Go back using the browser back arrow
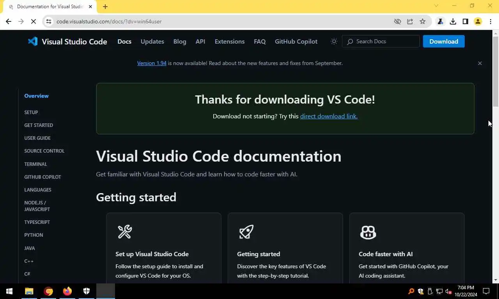Image resolution: width=499 pixels, height=299 pixels. (9, 21)
